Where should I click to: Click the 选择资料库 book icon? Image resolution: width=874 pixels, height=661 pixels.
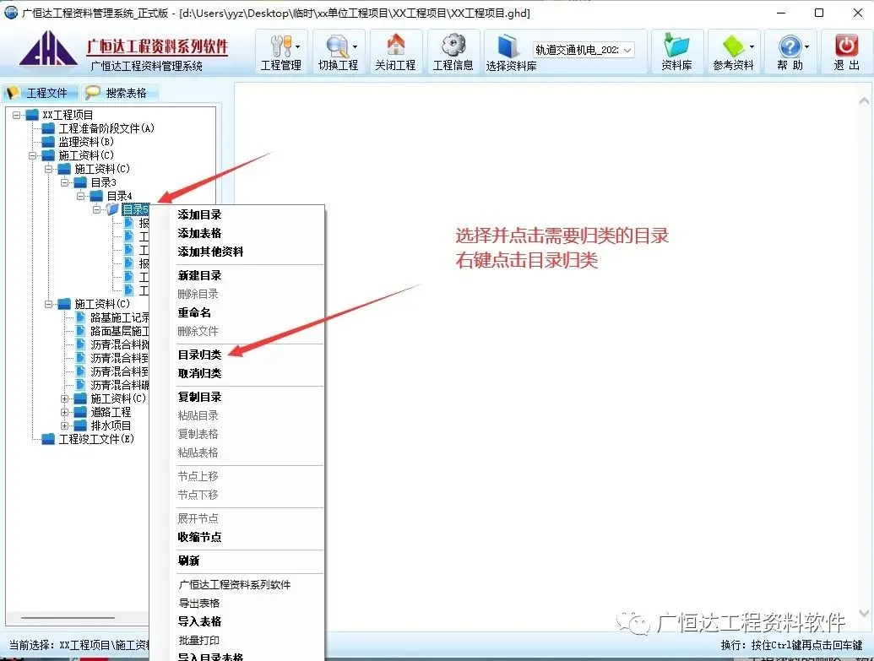click(508, 46)
